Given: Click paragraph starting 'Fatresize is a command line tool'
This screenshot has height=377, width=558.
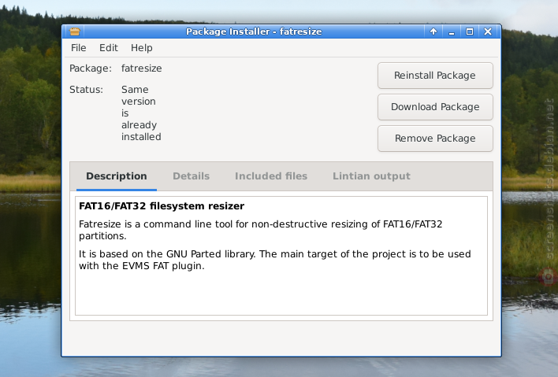Looking at the screenshot, I should pos(261,230).
